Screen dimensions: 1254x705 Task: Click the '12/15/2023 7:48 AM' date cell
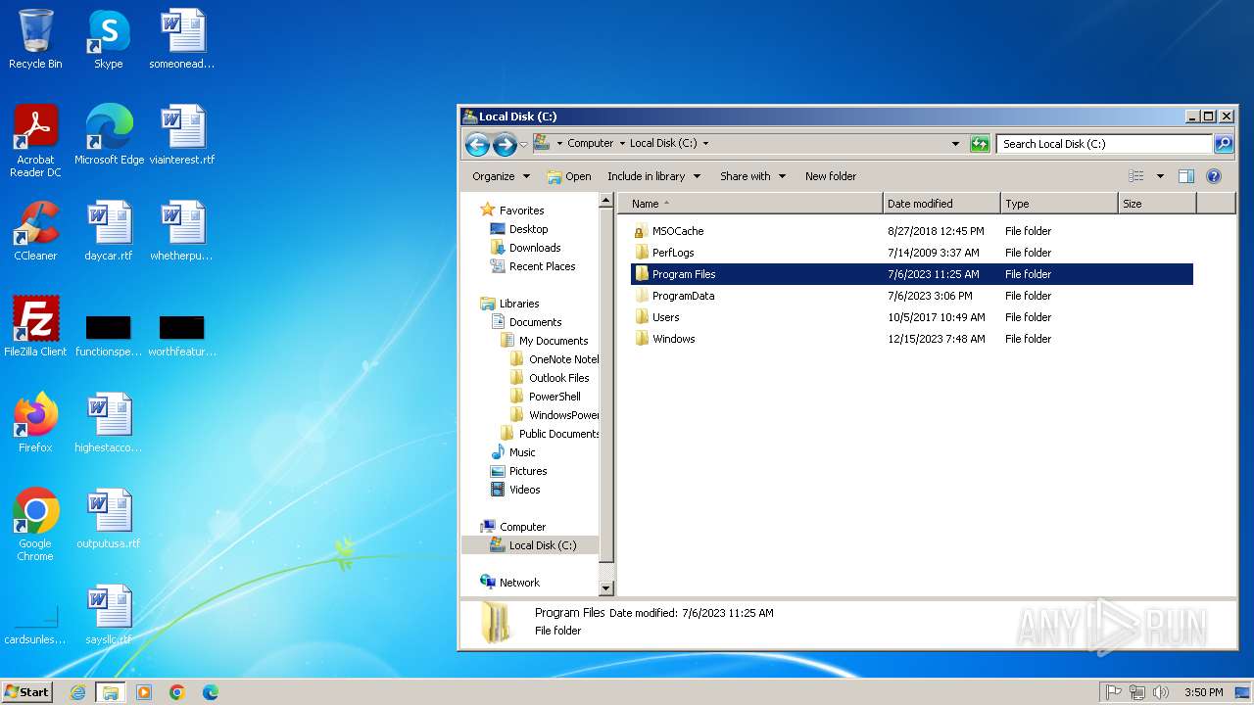[x=936, y=339]
